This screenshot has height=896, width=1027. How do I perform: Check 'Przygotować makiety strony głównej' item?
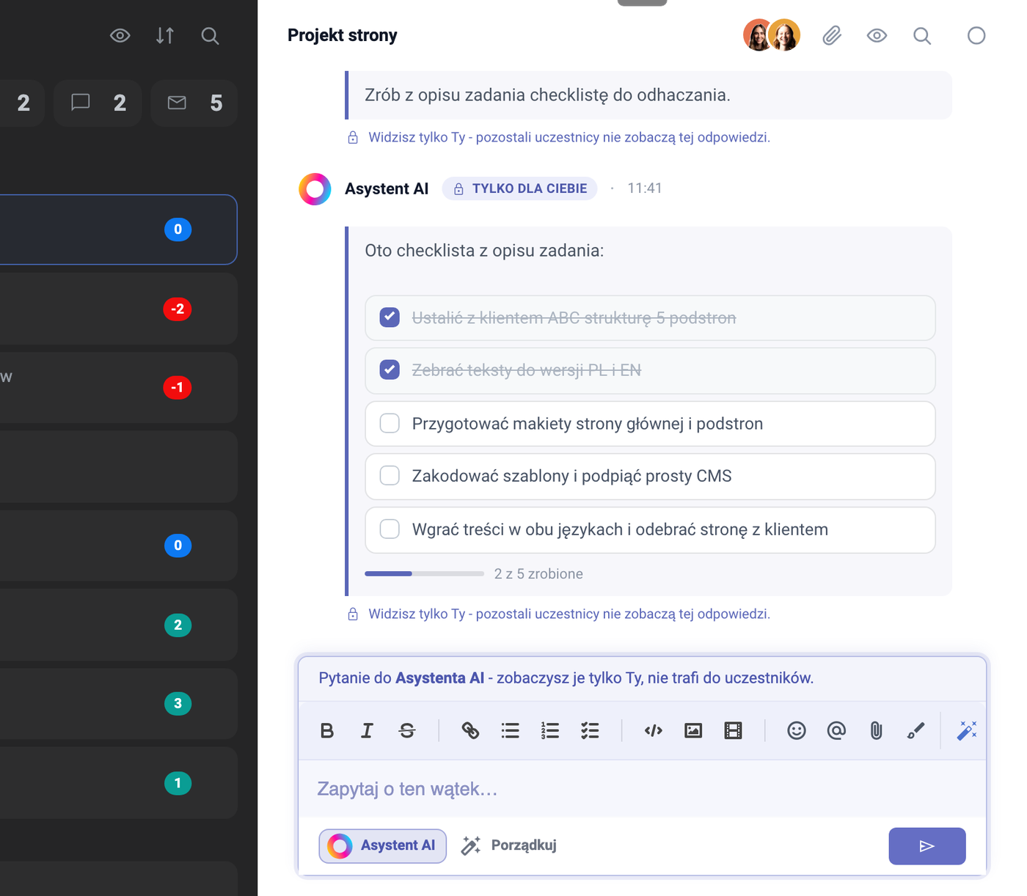click(390, 423)
